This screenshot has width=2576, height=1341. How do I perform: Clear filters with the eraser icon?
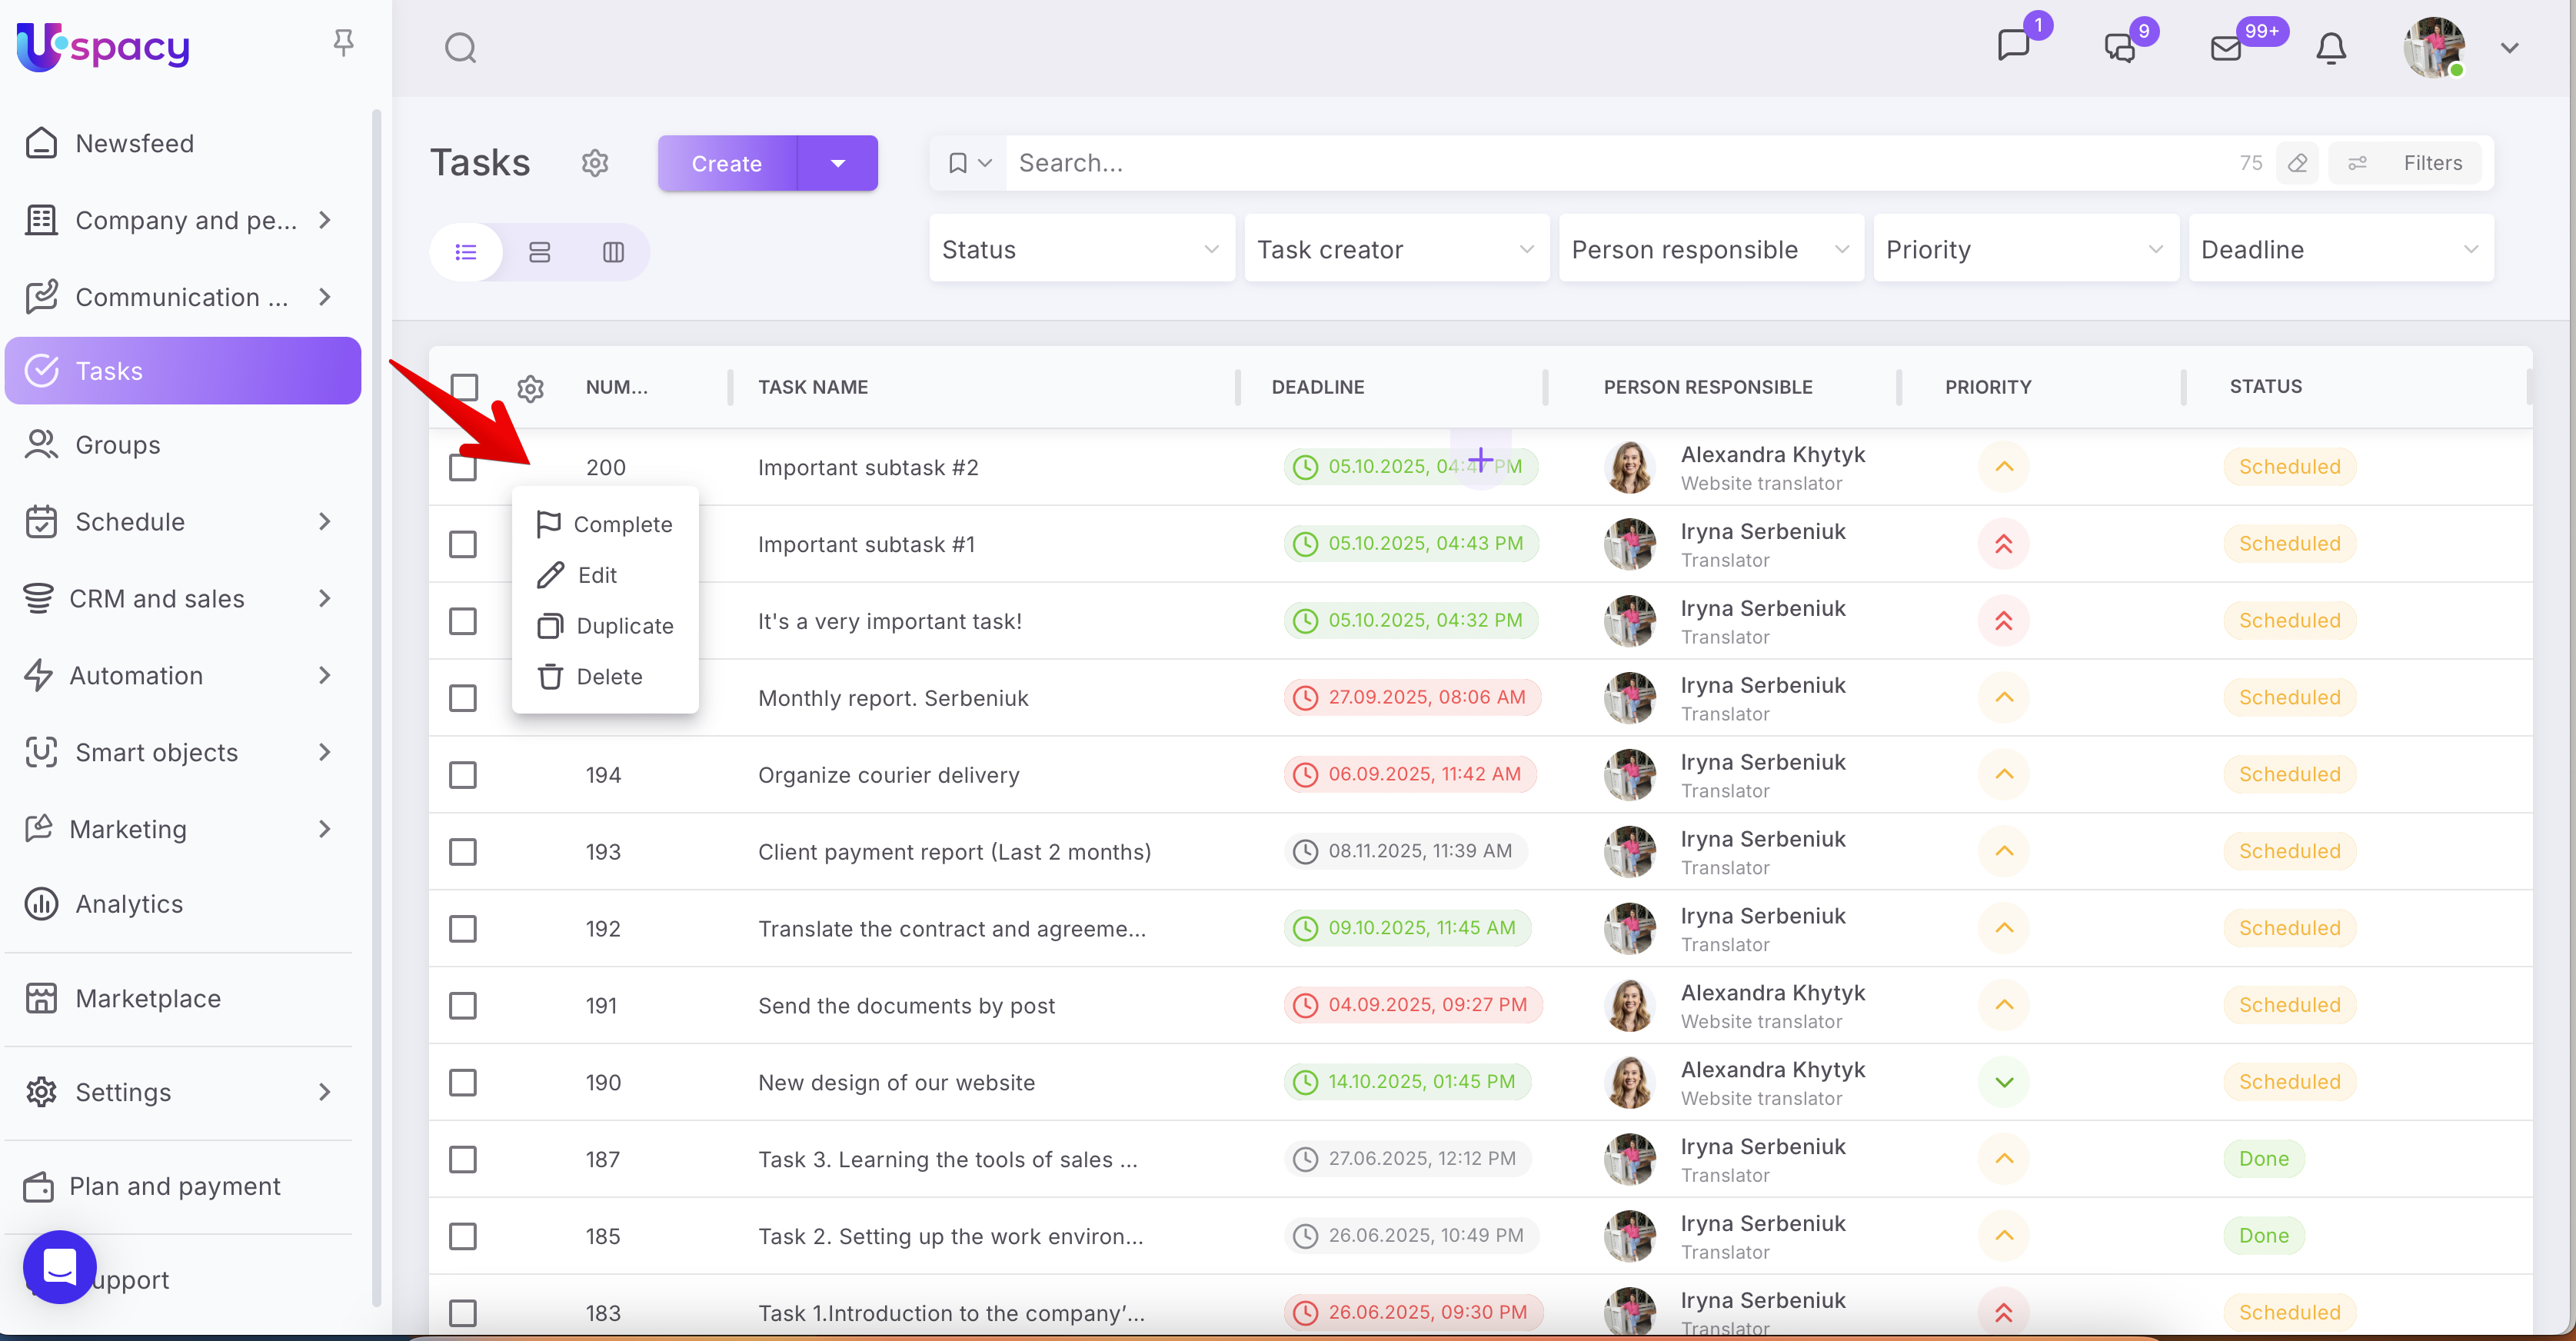click(2297, 163)
